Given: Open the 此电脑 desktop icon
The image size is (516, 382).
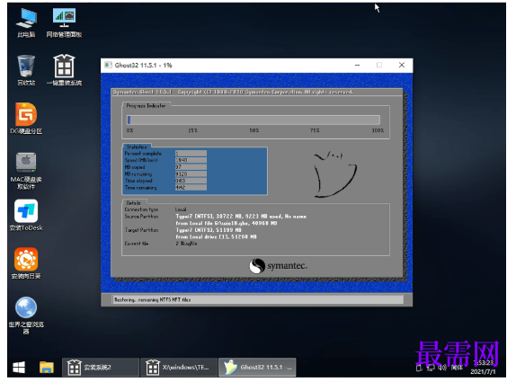Looking at the screenshot, I should (26, 22).
